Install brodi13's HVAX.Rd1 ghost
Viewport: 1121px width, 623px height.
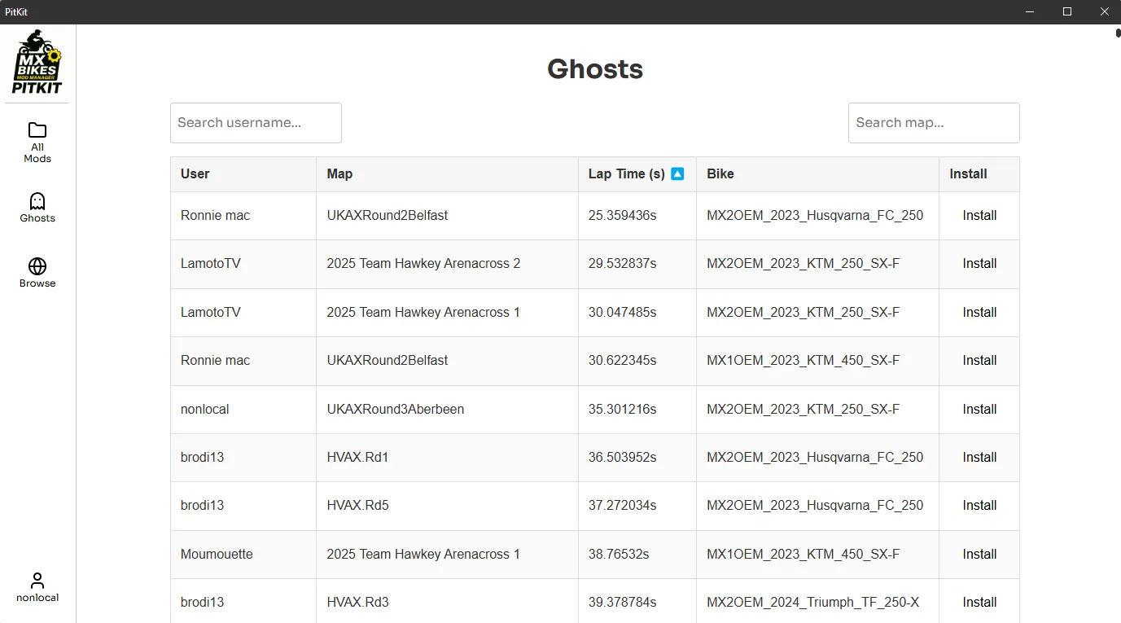[x=979, y=458]
